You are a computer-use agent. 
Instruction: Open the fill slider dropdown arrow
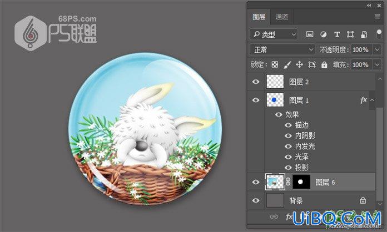point(377,65)
